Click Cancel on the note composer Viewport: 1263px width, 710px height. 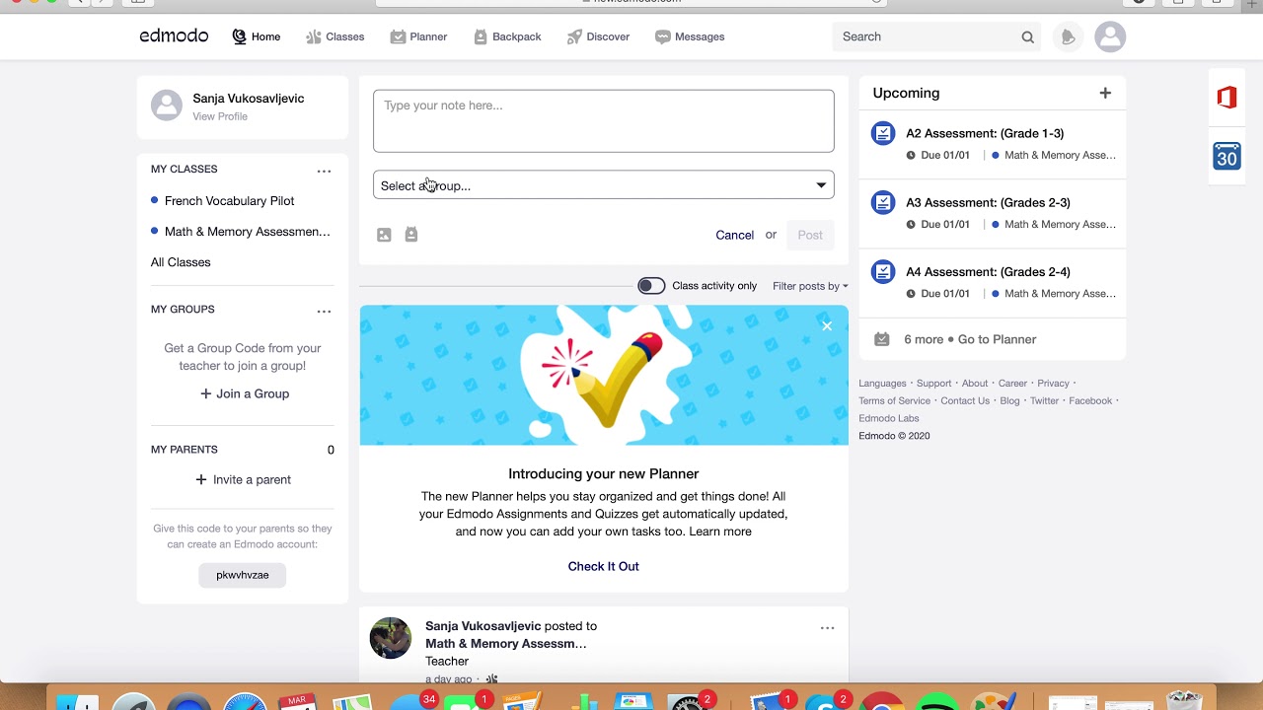[734, 235]
